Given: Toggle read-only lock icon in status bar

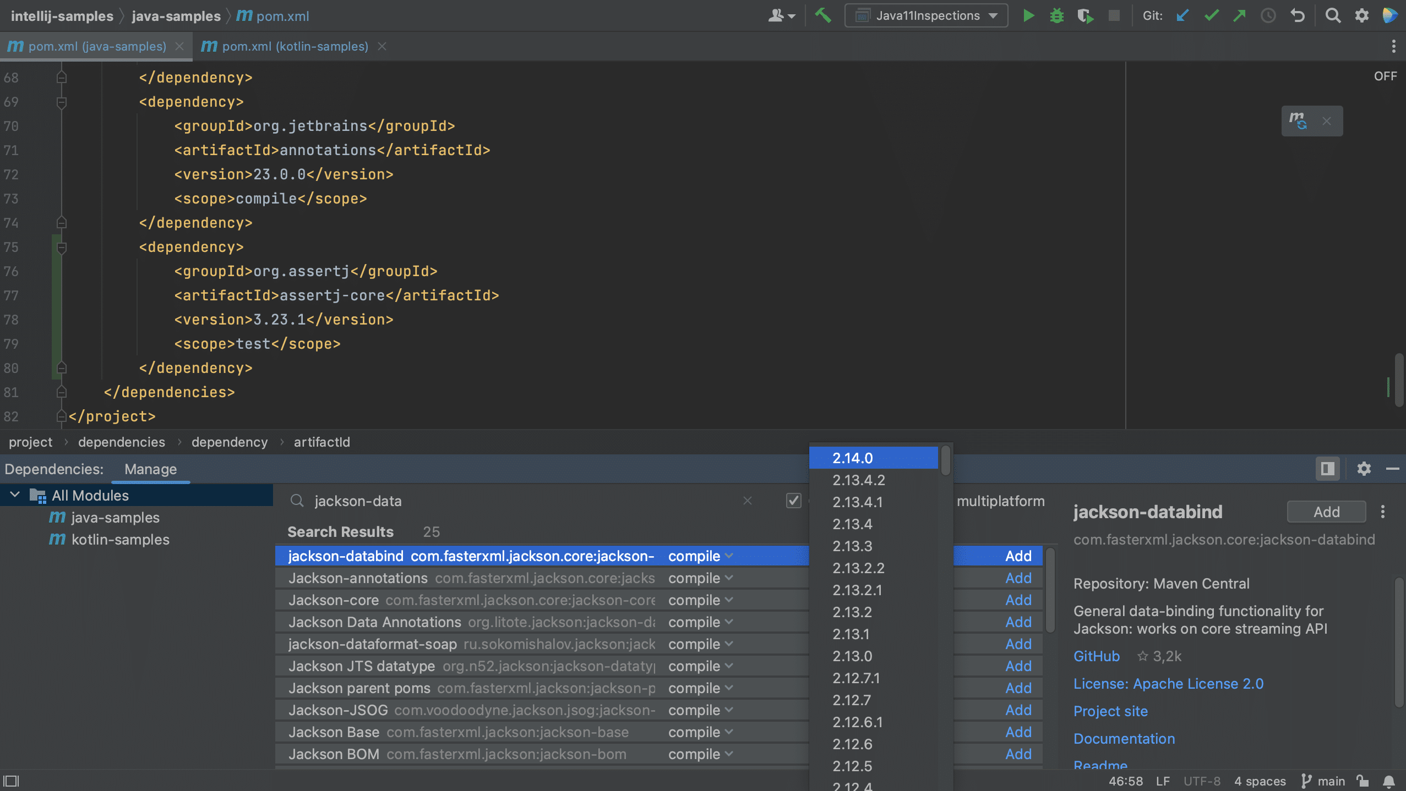Looking at the screenshot, I should [x=1362, y=781].
